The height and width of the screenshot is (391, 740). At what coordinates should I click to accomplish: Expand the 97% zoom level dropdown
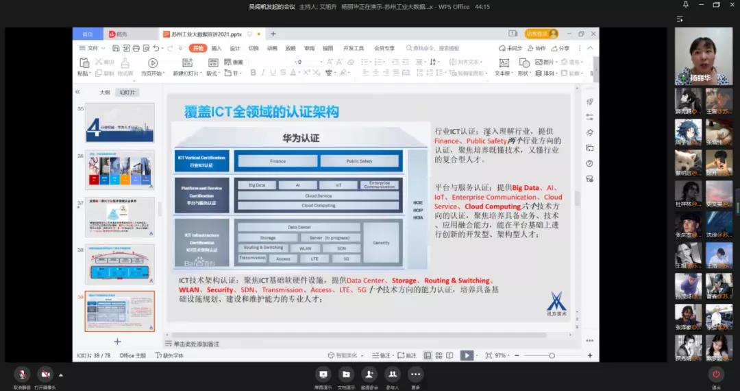pyautogui.click(x=502, y=355)
